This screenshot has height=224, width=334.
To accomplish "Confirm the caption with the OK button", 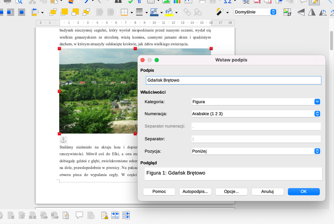I will point(303,191).
